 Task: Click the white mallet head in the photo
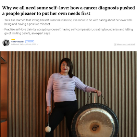coord(48,129)
